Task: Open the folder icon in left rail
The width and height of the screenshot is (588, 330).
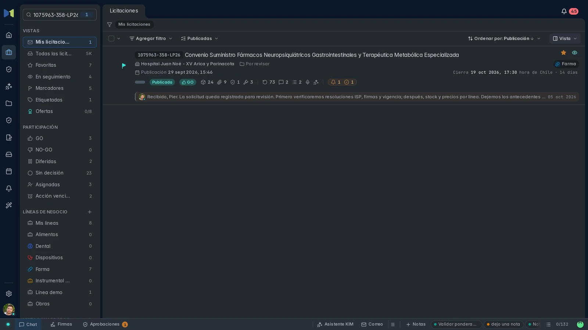Action: [9, 103]
